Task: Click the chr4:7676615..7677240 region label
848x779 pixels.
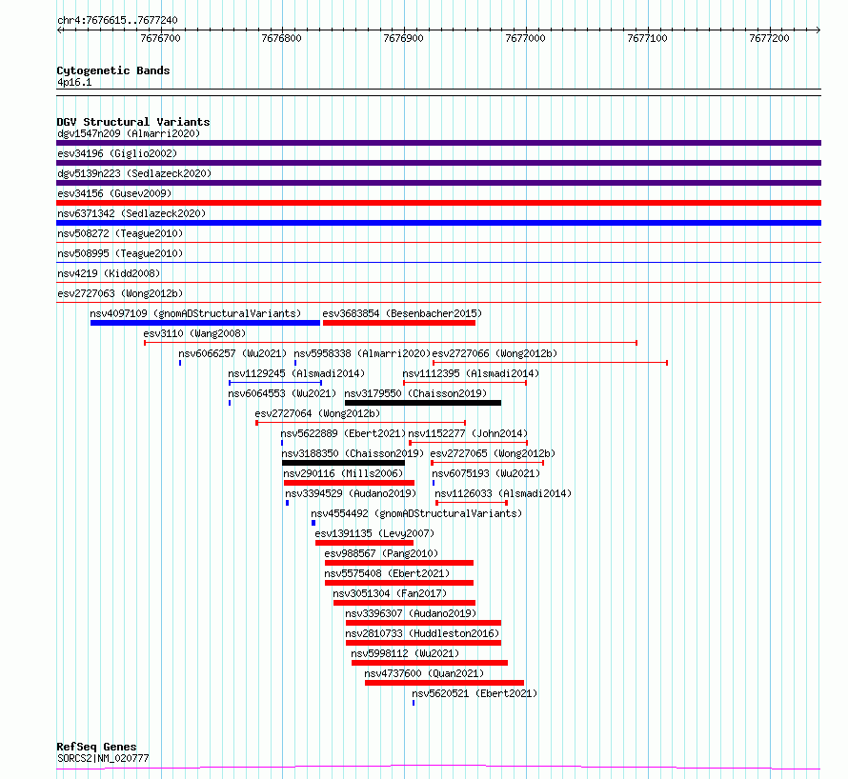Action: click(117, 21)
